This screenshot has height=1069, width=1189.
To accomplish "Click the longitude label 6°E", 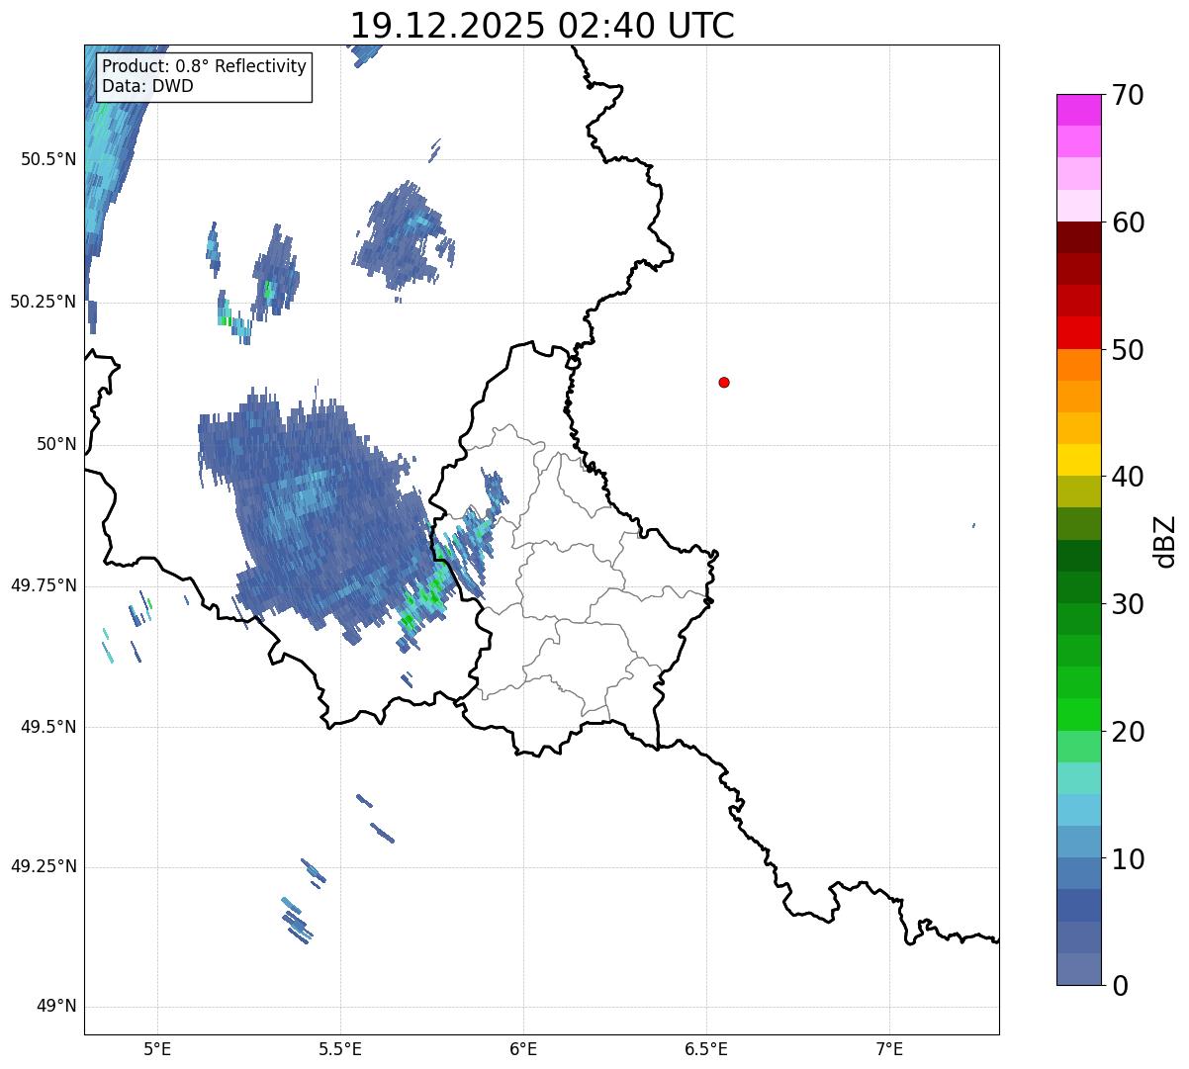I will [x=523, y=1048].
